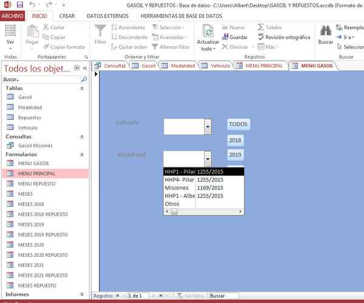The image size is (364, 303).
Task: Select the MESES 2019 form
Action: 45,225
